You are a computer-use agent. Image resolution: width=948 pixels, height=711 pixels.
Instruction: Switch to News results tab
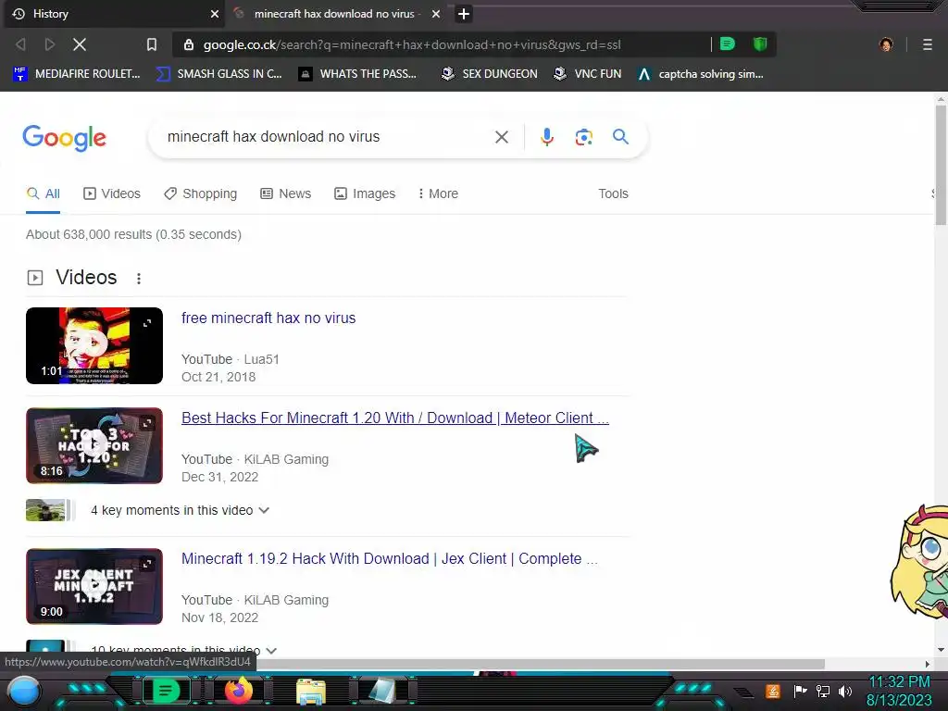click(x=285, y=193)
